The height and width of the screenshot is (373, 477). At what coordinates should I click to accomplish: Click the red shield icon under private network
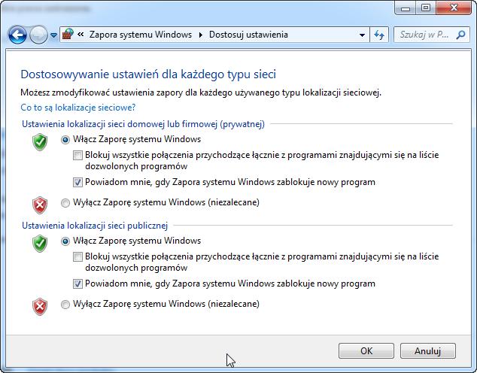(40, 205)
